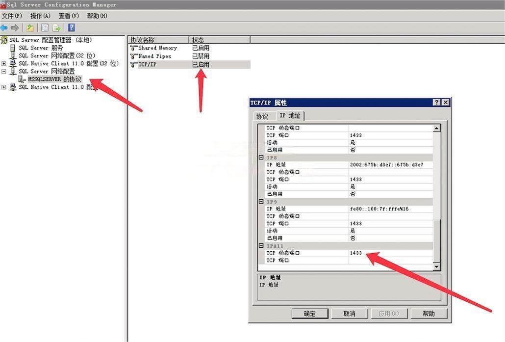Click IP8 已启用 value 否
The image size is (505, 342).
tap(353, 194)
